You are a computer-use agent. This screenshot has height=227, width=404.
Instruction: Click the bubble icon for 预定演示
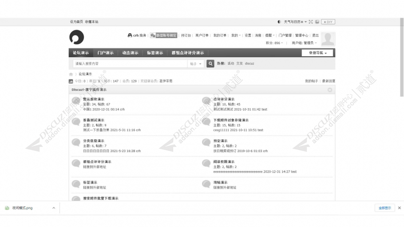(x=206, y=142)
